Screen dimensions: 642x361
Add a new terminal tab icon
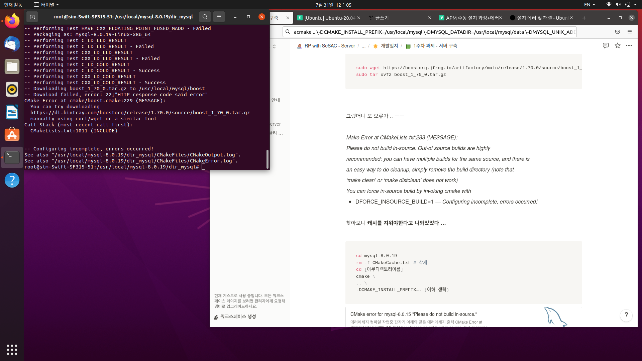coord(32,17)
